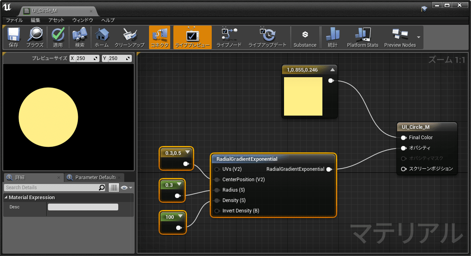Screen dimensions: 471x256
Task: Click the Final Color input pin
Action: (x=404, y=138)
